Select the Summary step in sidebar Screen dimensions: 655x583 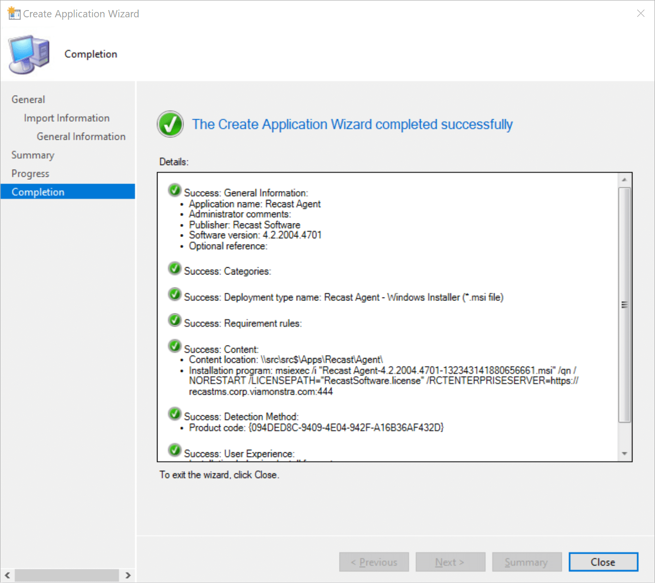(x=33, y=155)
